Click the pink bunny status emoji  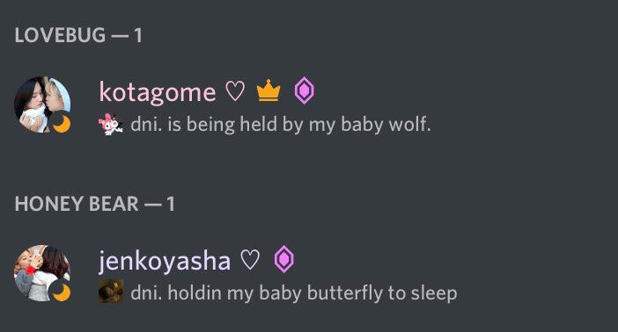click(110, 125)
